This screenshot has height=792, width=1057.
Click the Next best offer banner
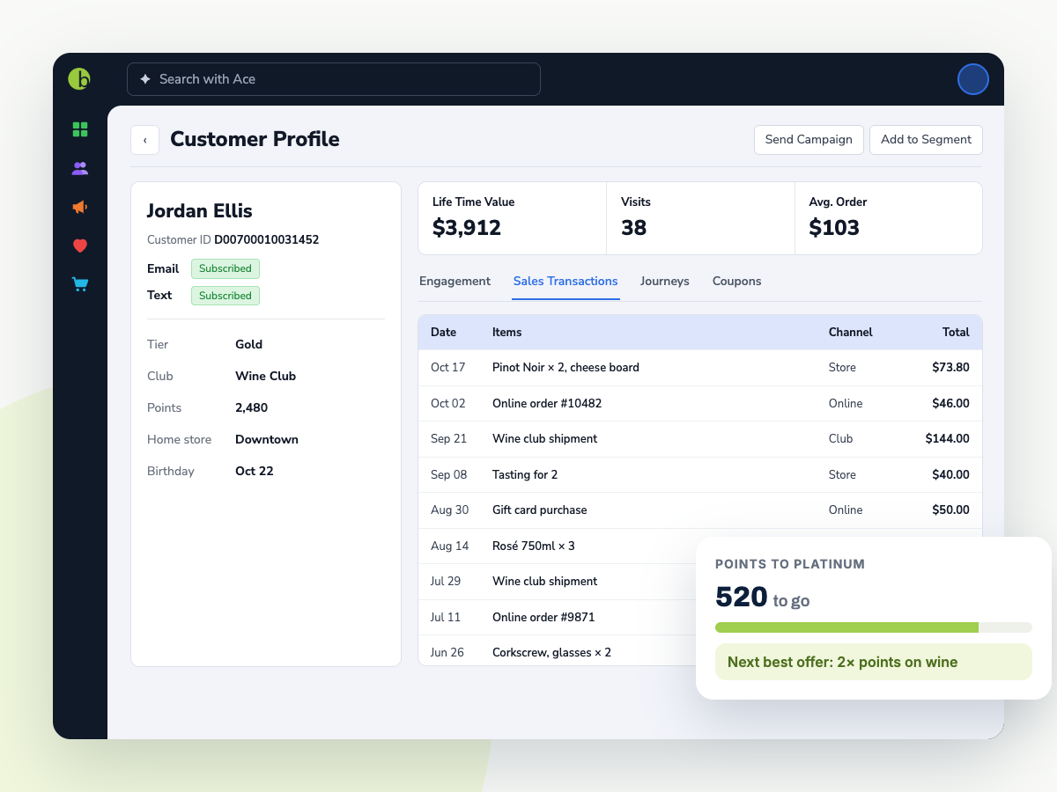point(874,662)
